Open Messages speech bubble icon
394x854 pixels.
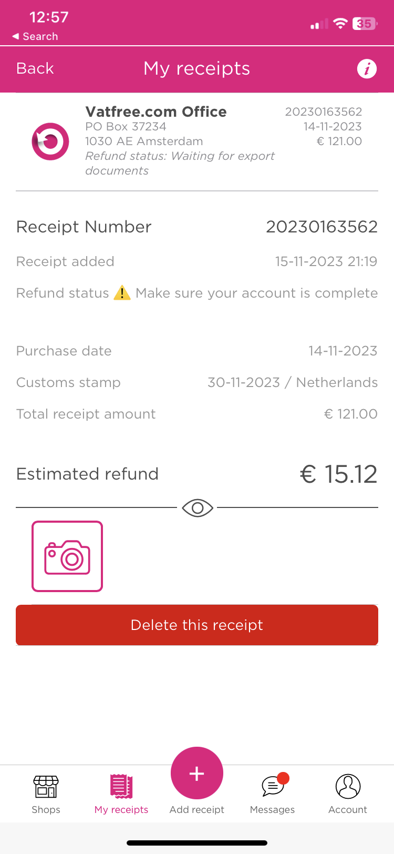click(x=273, y=787)
